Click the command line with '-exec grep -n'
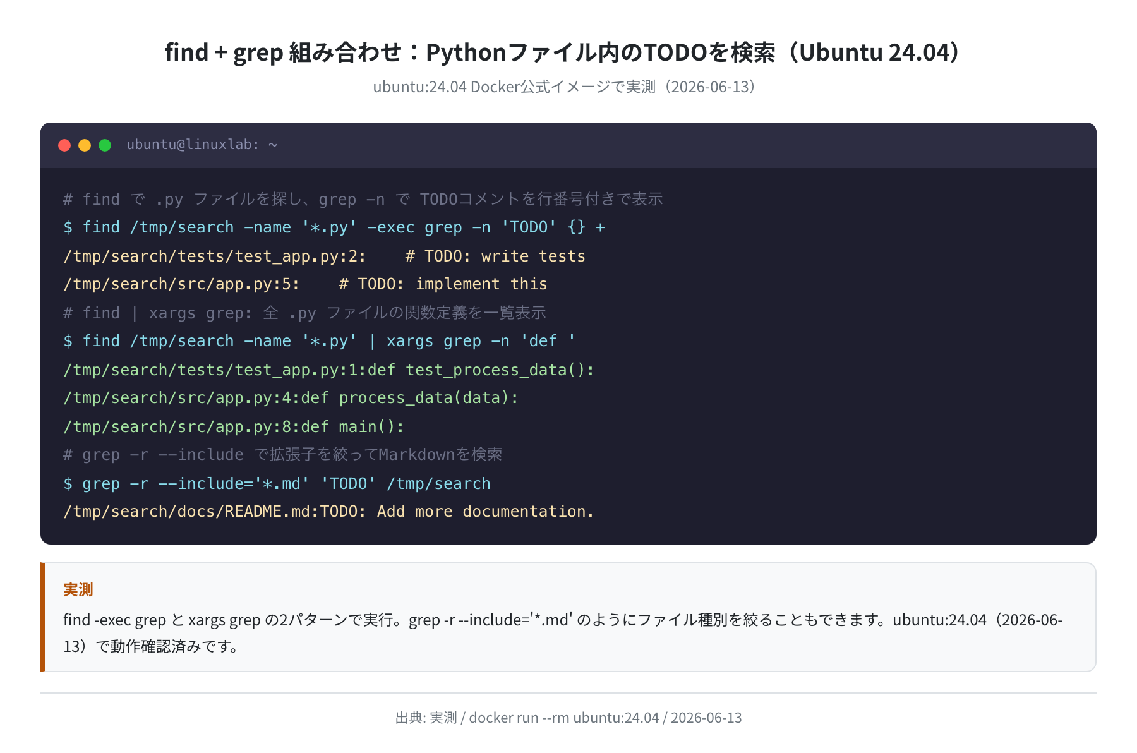Image resolution: width=1137 pixels, height=753 pixels. [334, 227]
